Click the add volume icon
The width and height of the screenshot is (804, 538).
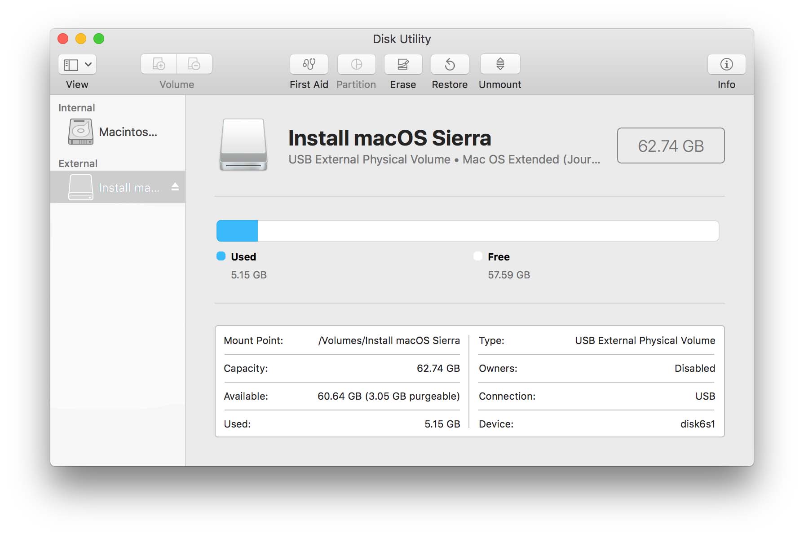point(159,64)
